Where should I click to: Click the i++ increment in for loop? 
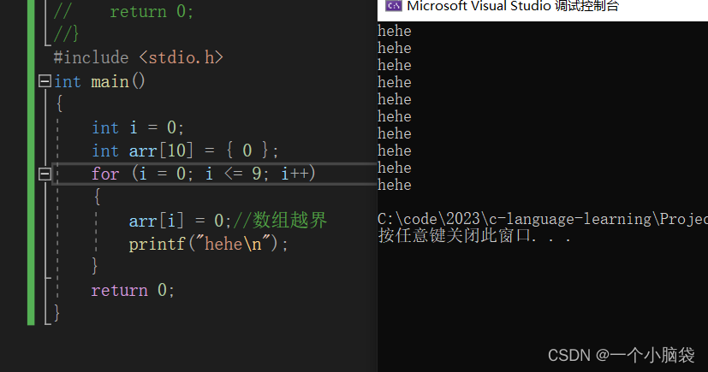coord(295,174)
